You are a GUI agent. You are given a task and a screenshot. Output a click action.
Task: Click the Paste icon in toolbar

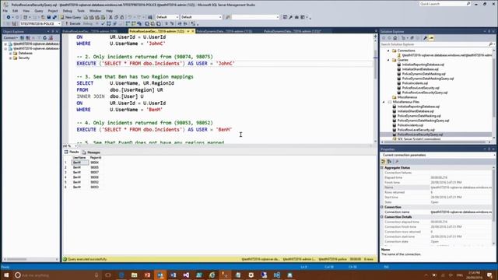point(122,17)
